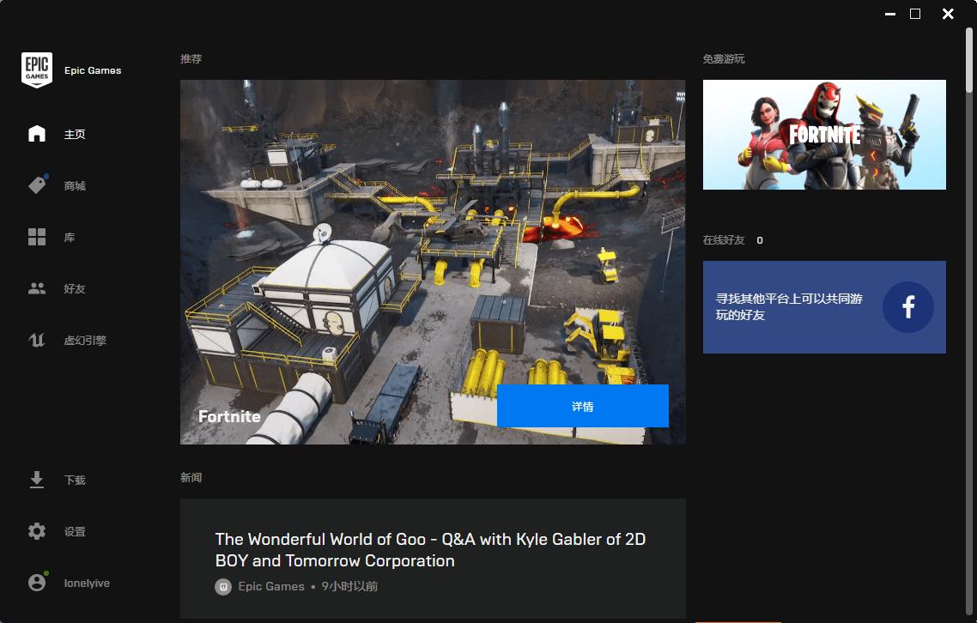Open the settings (设置) gear icon
This screenshot has height=623, width=977.
point(37,531)
